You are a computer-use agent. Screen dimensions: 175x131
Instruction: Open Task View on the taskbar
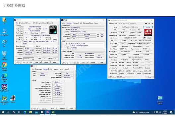pyautogui.click(x=19, y=112)
